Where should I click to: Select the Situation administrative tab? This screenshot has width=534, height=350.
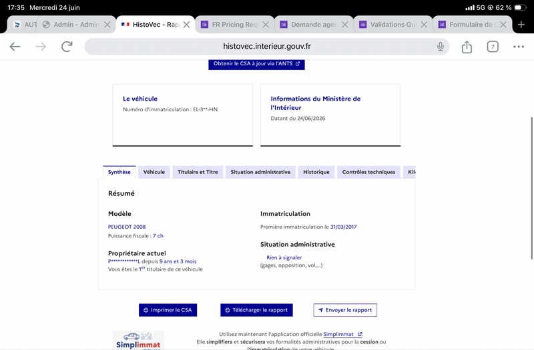260,172
